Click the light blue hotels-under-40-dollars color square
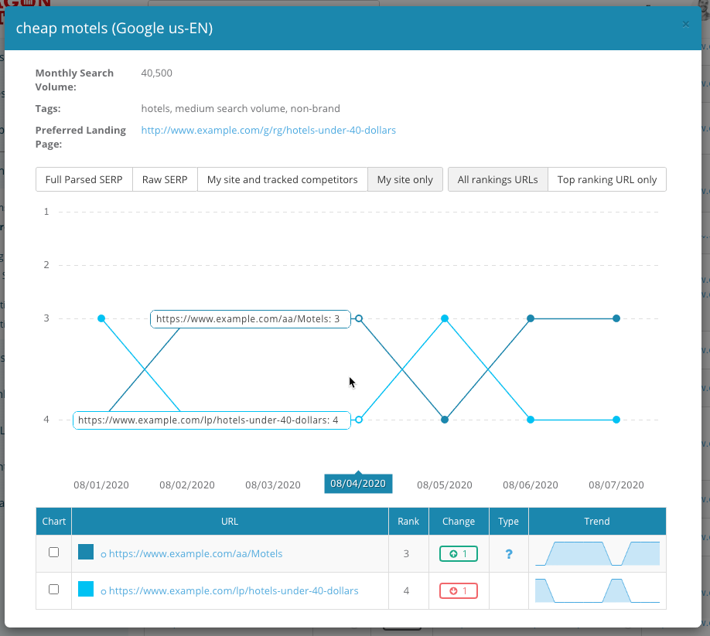The width and height of the screenshot is (710, 636). pyautogui.click(x=86, y=589)
